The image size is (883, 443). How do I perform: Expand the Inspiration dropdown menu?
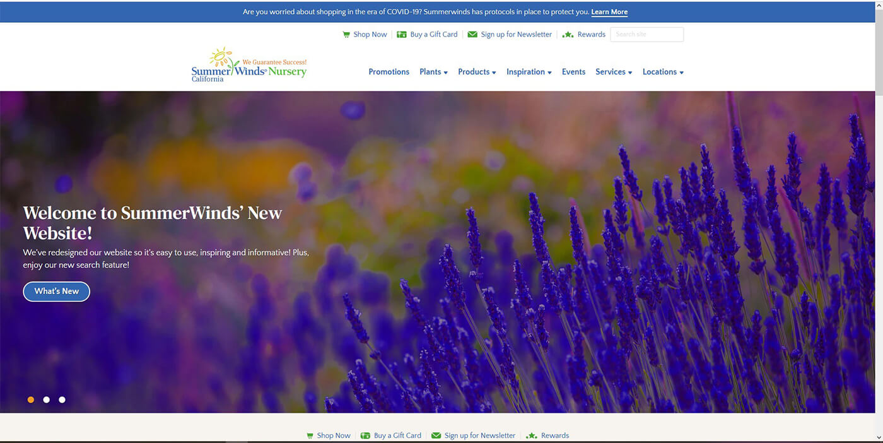pyautogui.click(x=529, y=72)
